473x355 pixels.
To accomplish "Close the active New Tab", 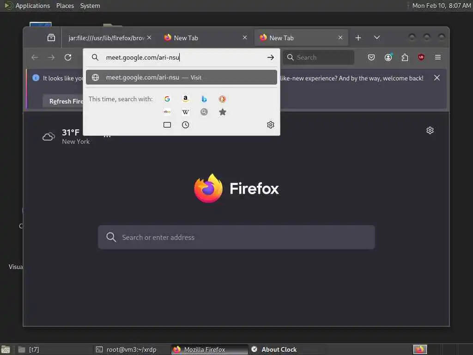I will tap(340, 38).
